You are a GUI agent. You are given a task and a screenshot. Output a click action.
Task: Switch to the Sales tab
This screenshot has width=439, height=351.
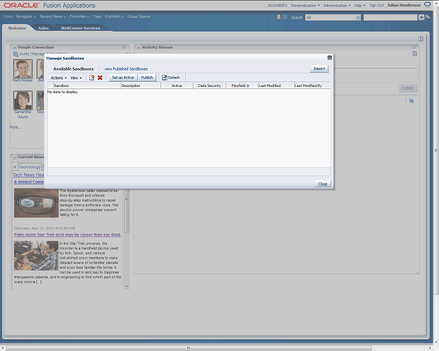coord(43,28)
